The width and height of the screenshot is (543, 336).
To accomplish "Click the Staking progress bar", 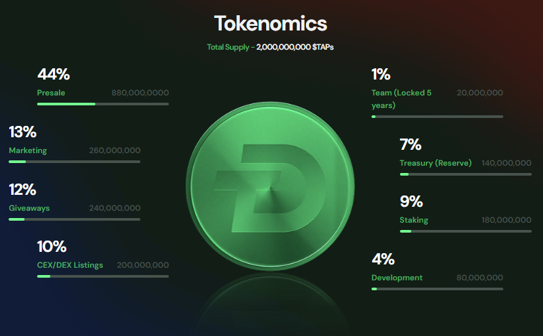I will (x=466, y=231).
